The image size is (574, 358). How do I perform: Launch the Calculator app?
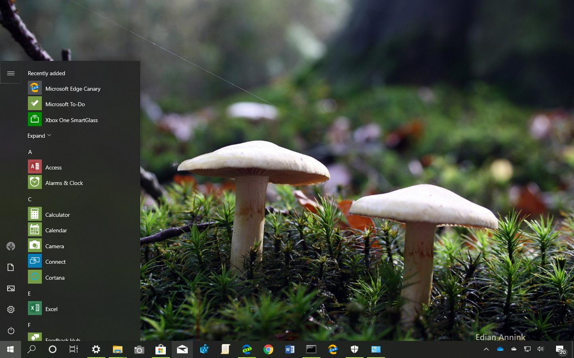[x=57, y=214]
